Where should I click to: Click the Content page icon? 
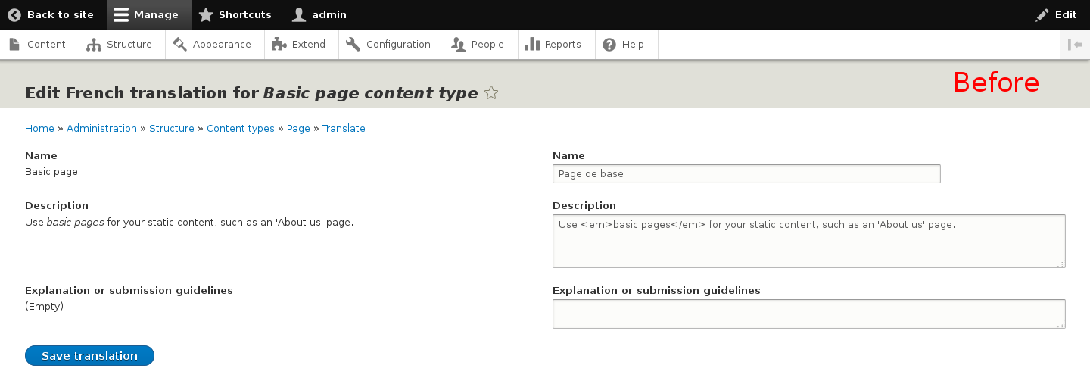point(14,45)
